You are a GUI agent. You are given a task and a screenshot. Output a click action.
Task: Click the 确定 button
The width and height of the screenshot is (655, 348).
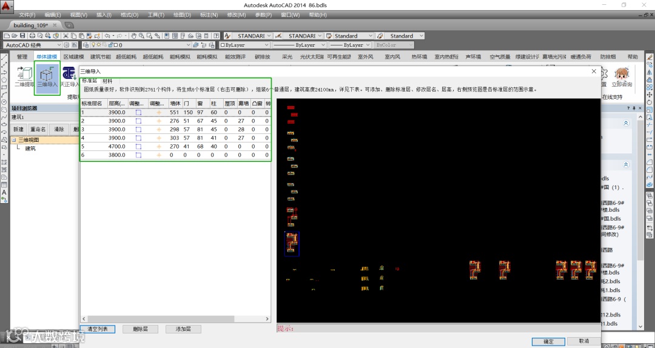pos(548,341)
